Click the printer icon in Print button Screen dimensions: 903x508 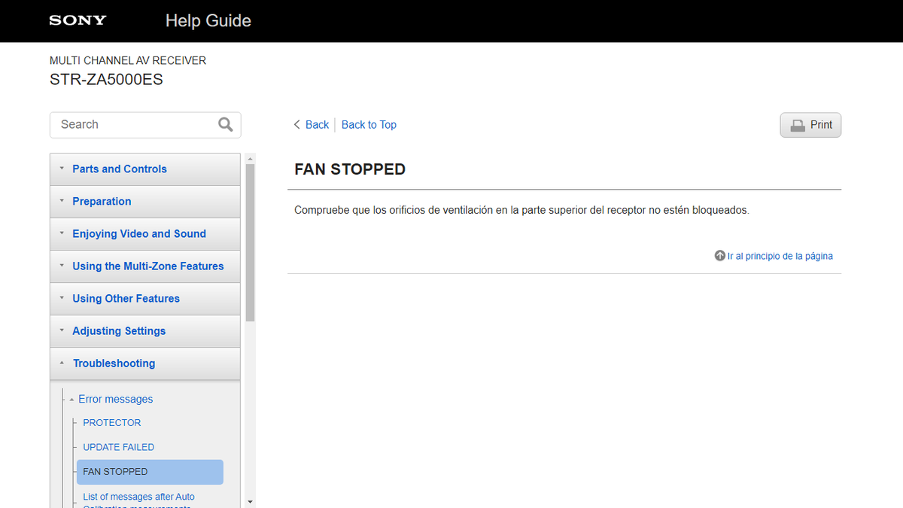pyautogui.click(x=797, y=125)
